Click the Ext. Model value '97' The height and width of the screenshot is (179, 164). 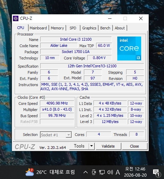pos(93,78)
